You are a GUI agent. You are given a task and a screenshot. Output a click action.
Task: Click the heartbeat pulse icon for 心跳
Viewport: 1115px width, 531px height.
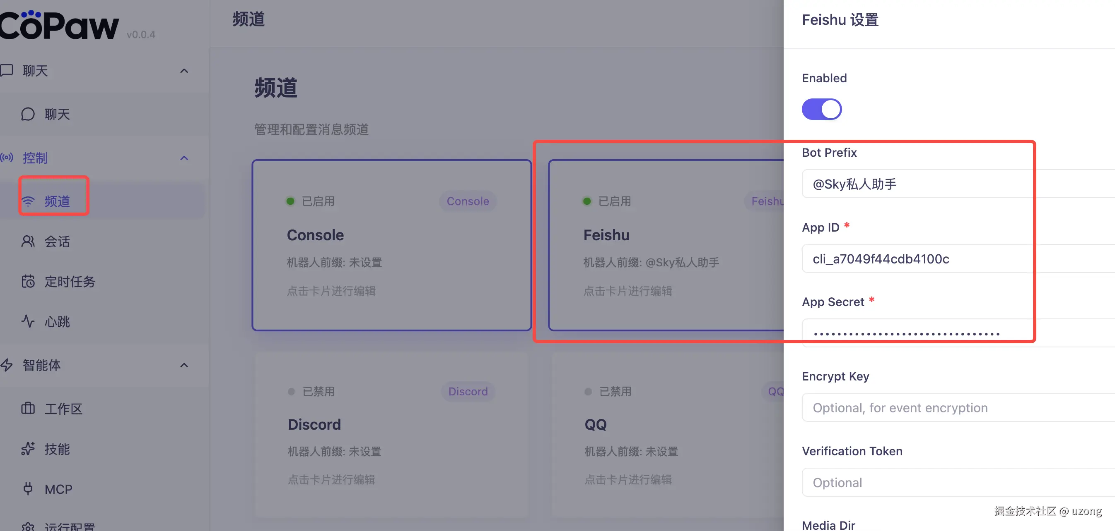pyautogui.click(x=28, y=321)
